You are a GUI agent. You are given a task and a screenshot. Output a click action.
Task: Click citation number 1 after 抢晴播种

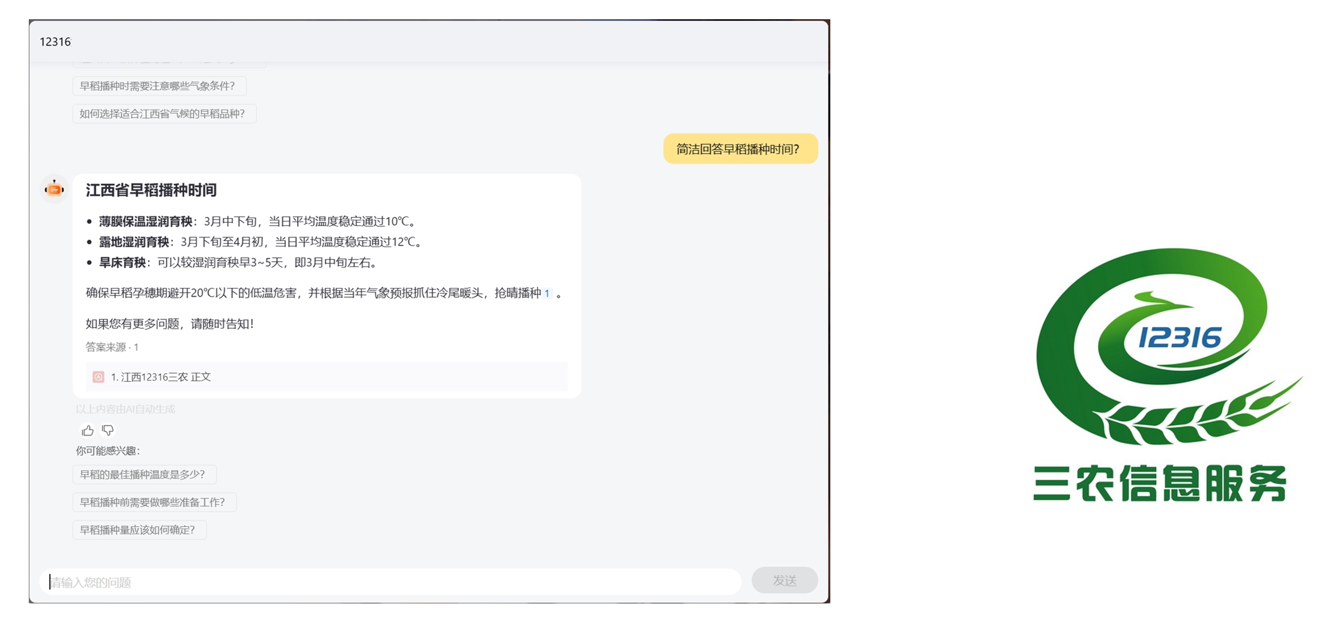[x=547, y=293]
